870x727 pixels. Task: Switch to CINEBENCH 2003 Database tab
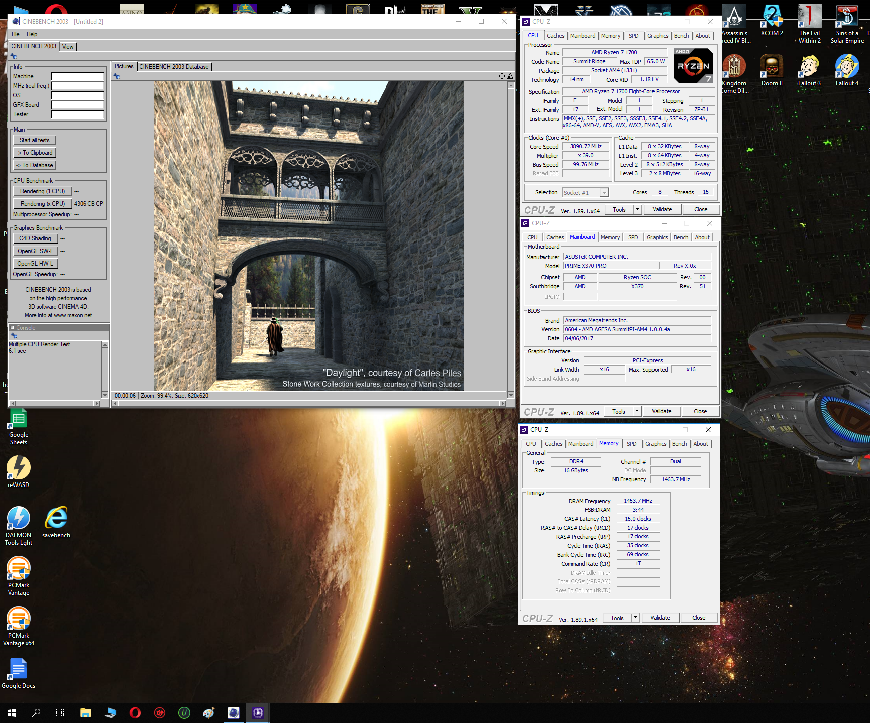click(x=174, y=67)
